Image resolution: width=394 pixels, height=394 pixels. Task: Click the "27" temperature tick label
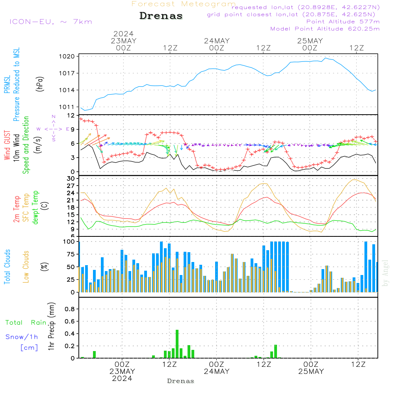coord(71,186)
